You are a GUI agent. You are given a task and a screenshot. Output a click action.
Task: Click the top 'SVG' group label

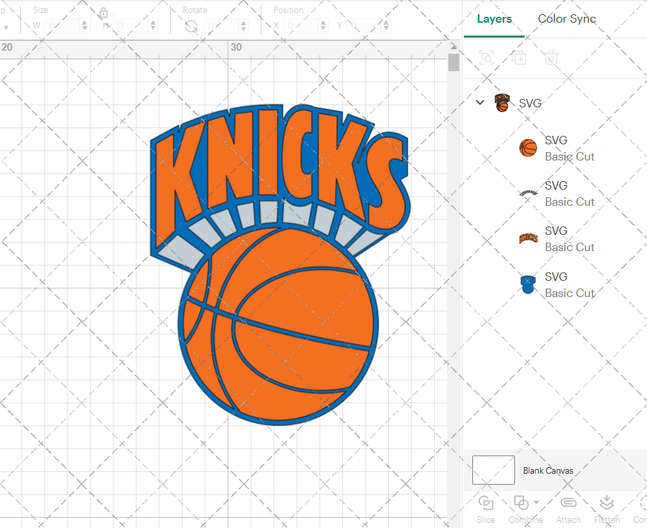530,103
